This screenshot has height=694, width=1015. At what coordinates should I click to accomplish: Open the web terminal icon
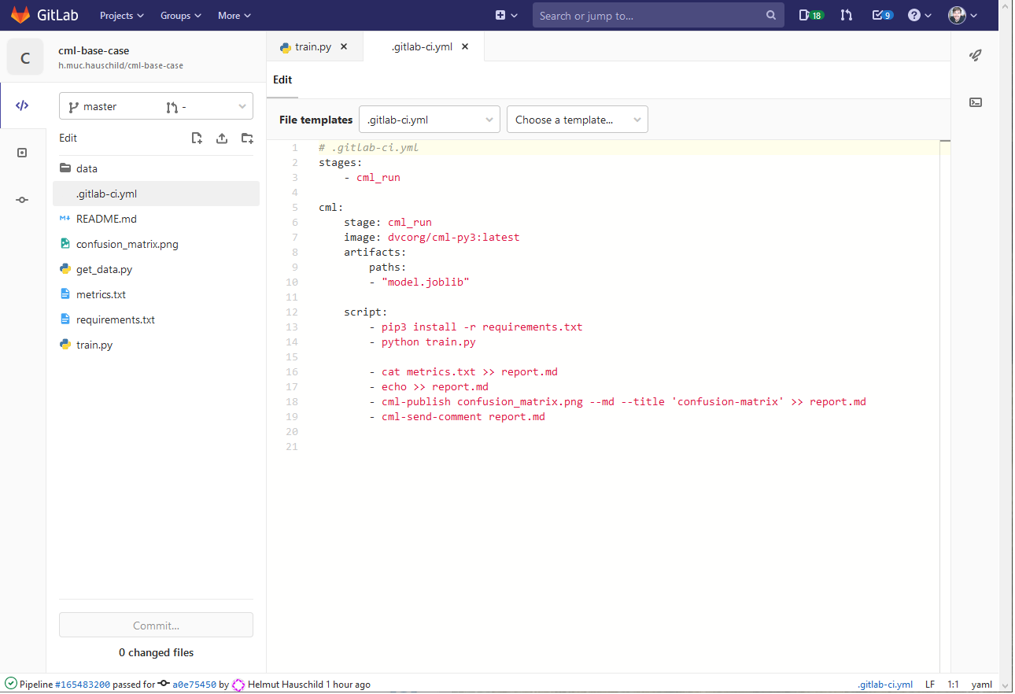[x=976, y=102]
